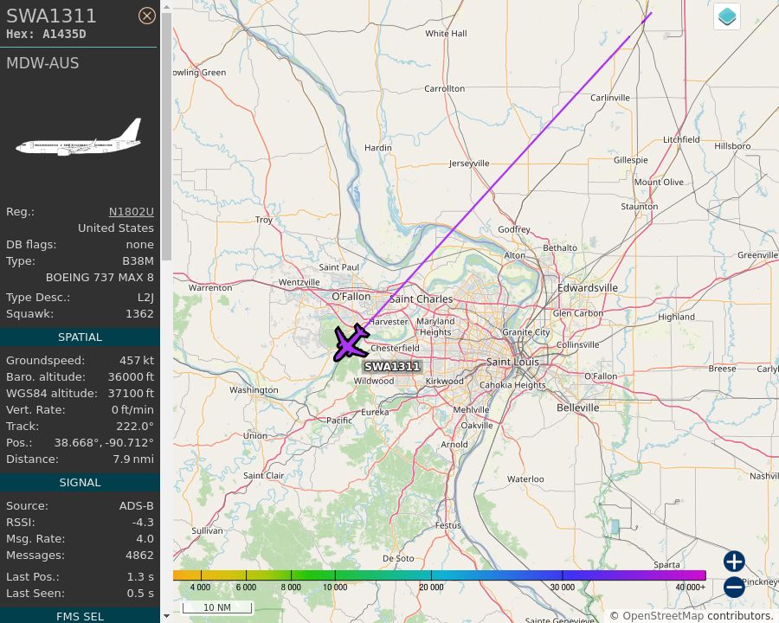Open the map layer selector icon
Viewport: 779px width, 623px height.
point(727,16)
